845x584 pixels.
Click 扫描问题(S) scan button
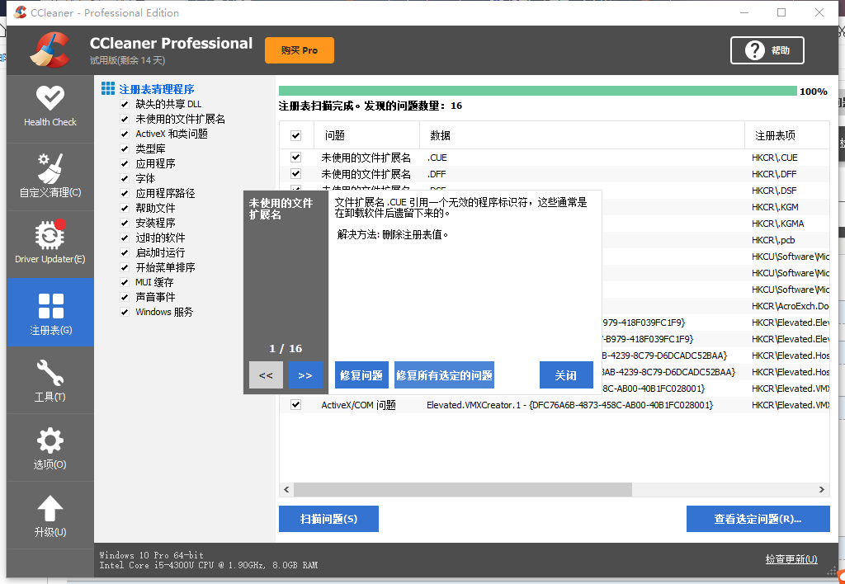point(328,519)
